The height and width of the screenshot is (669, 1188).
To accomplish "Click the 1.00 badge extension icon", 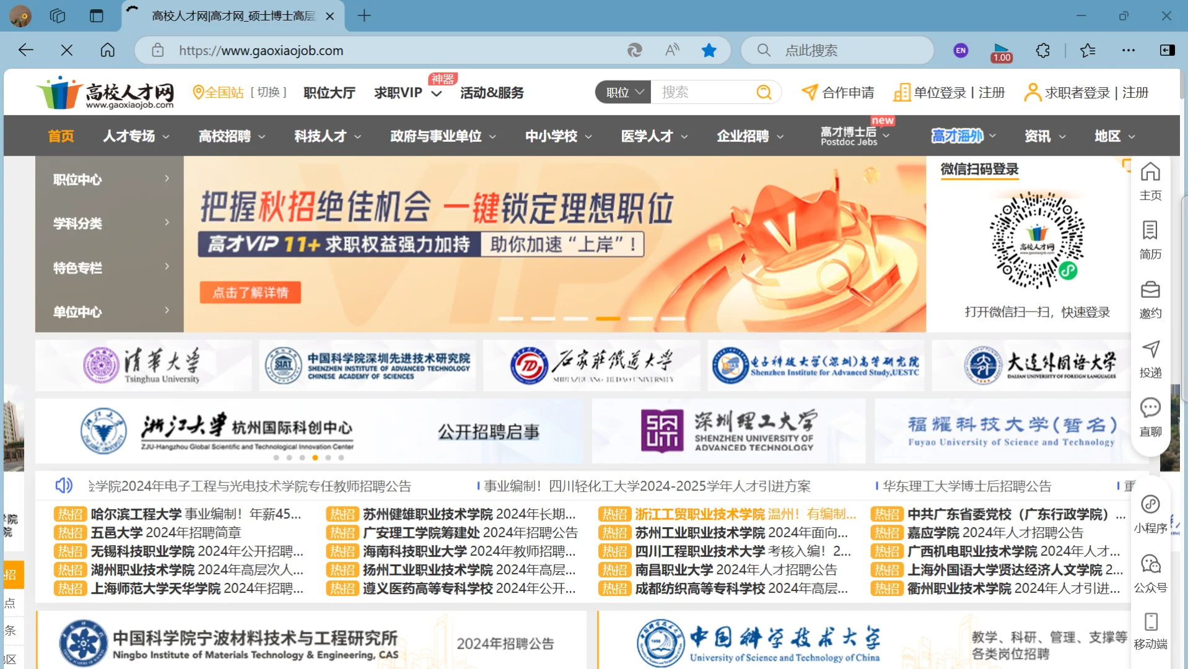I will click(1001, 53).
